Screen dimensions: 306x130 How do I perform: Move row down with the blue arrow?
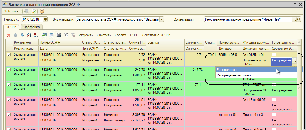tap(22, 35)
